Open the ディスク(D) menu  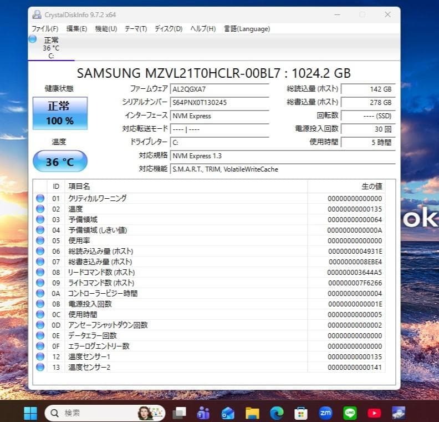[169, 29]
